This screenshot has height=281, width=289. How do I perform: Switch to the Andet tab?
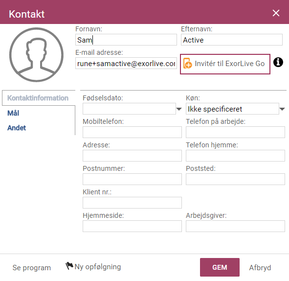coord(17,128)
